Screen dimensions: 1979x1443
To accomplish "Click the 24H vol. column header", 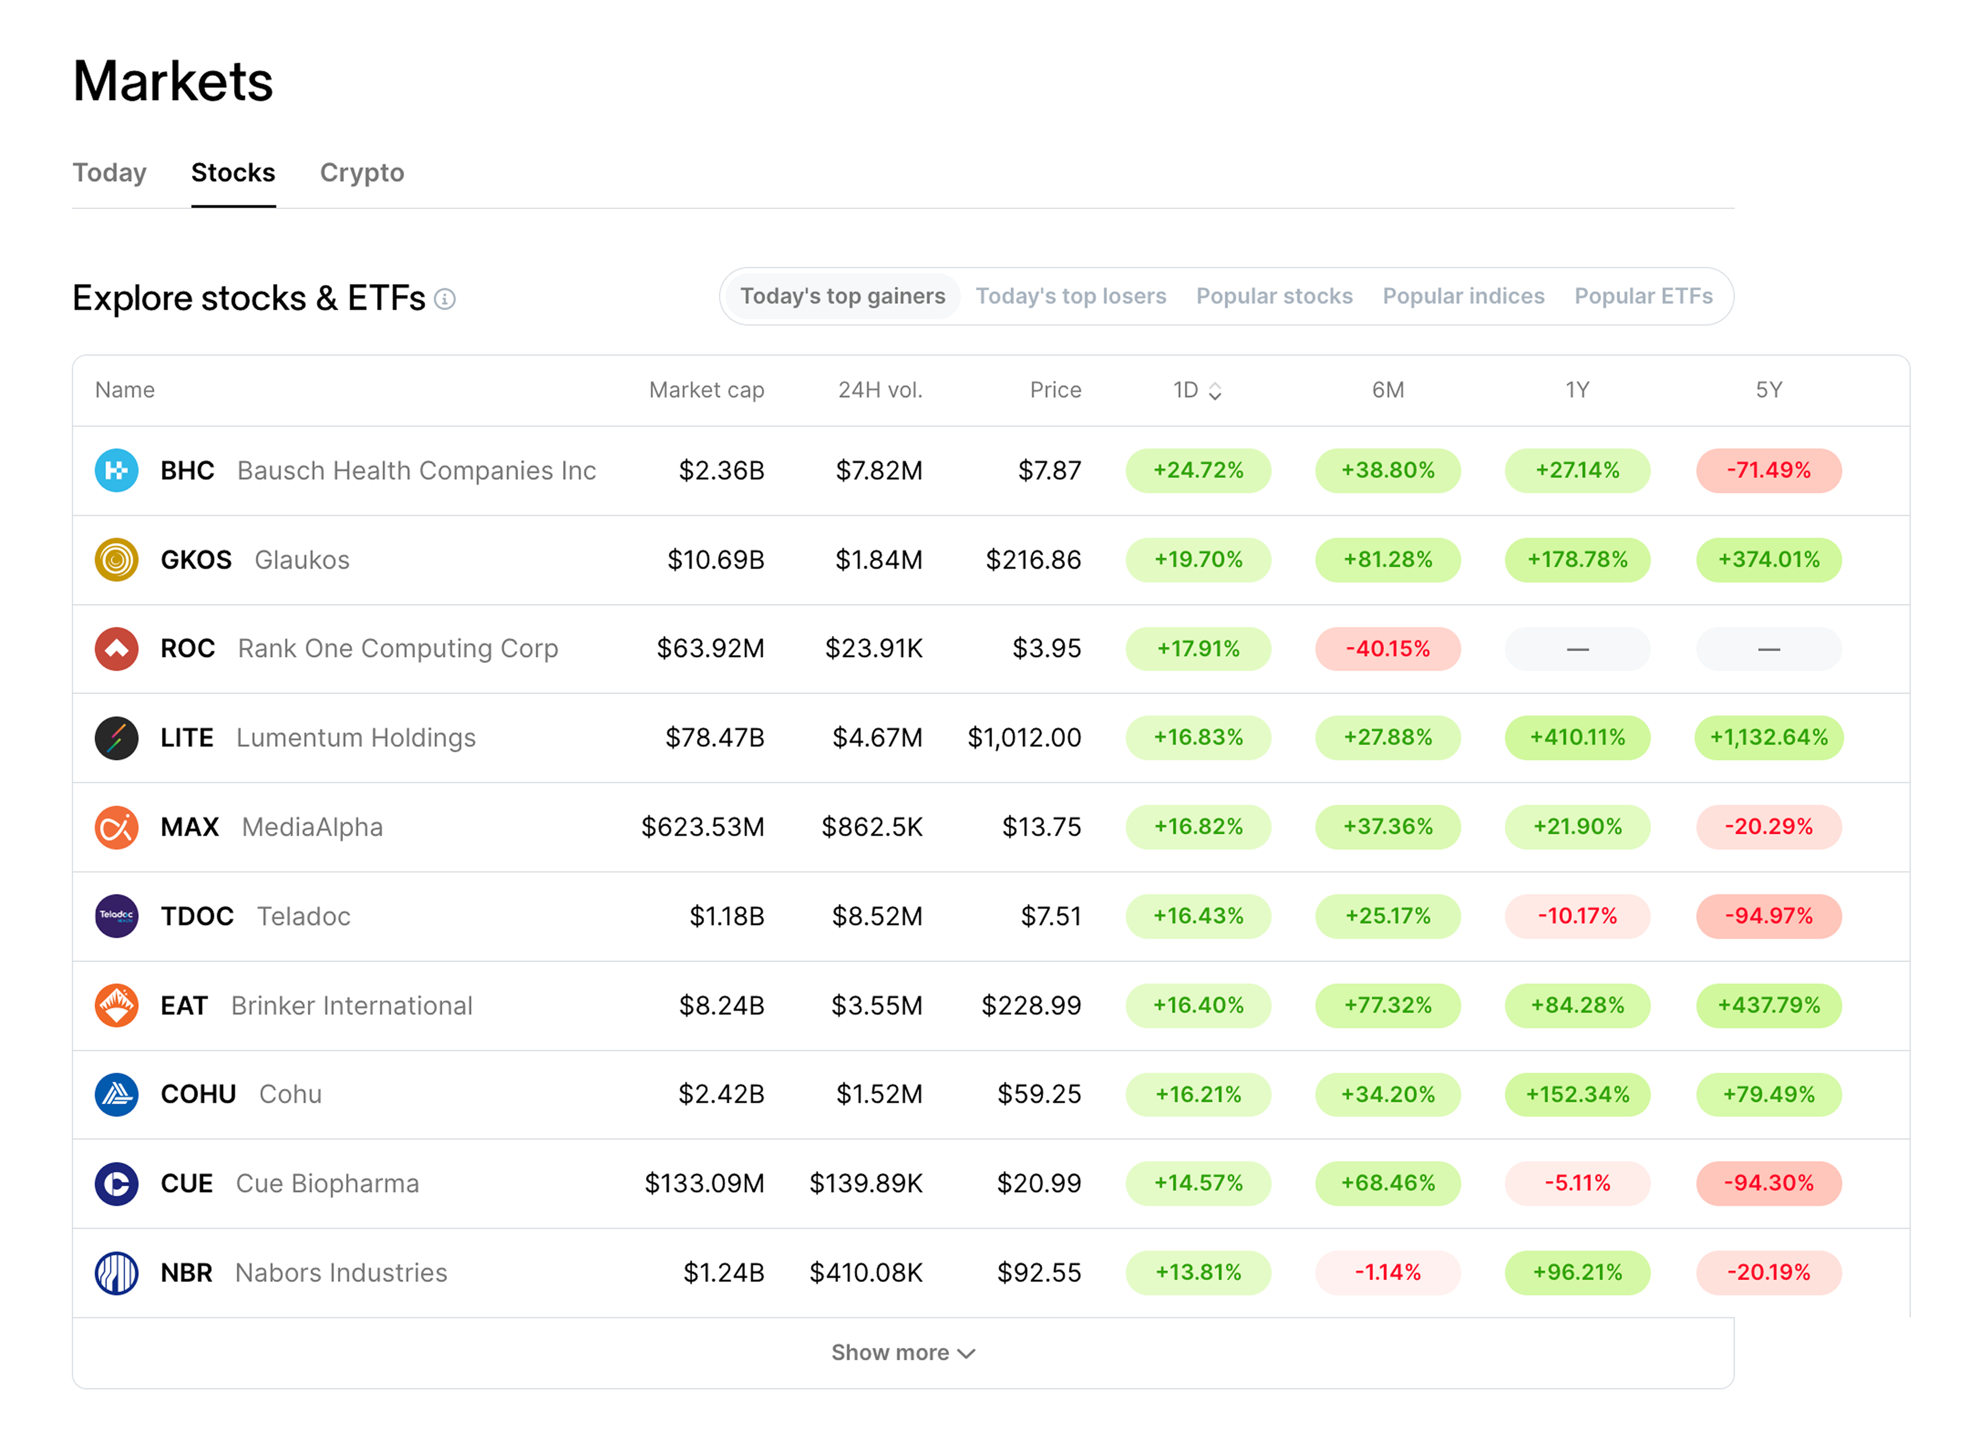I will pyautogui.click(x=880, y=391).
